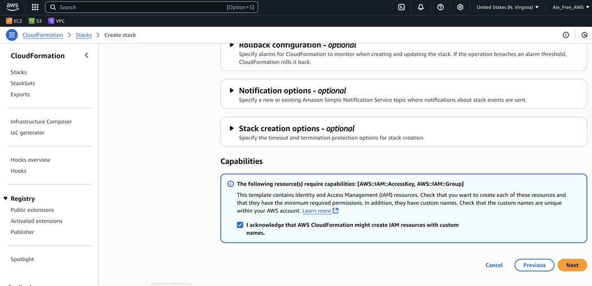Screen dimensions: 592x286
Task: Click the Create stack breadcrumb text
Action: pos(120,35)
